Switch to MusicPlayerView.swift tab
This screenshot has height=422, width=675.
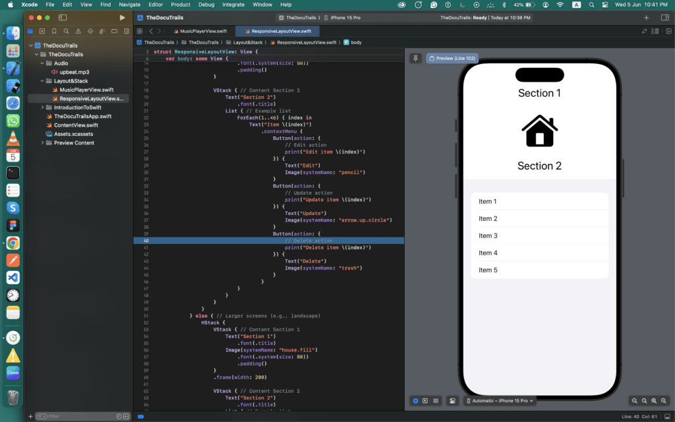[200, 31]
